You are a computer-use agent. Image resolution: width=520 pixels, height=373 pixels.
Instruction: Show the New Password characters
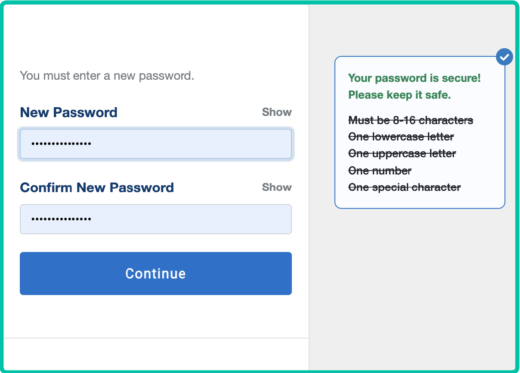click(x=277, y=112)
